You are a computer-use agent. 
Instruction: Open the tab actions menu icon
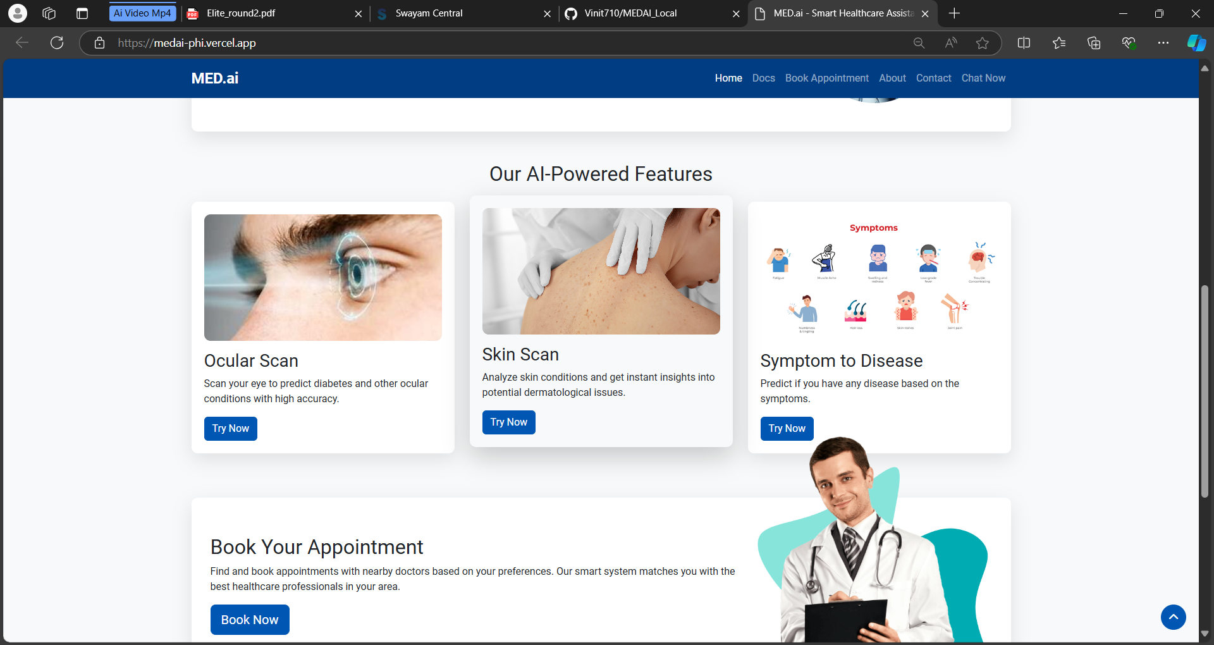click(82, 13)
